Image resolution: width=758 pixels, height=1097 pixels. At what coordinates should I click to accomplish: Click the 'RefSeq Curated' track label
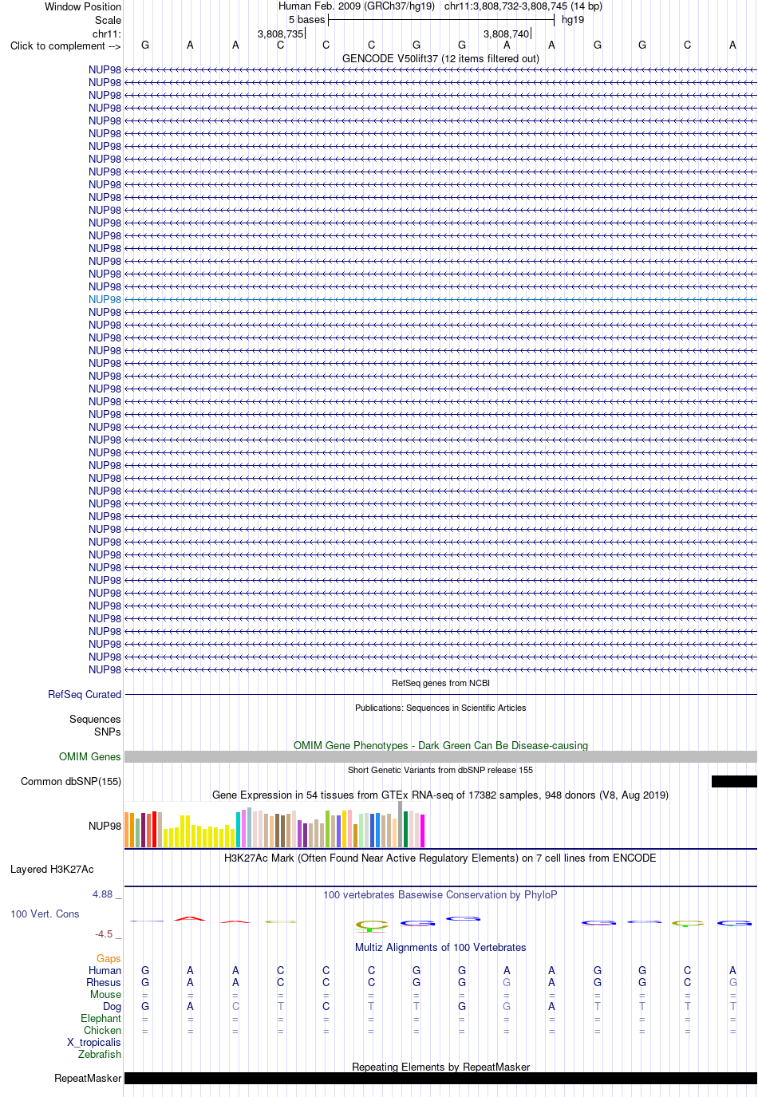[85, 694]
